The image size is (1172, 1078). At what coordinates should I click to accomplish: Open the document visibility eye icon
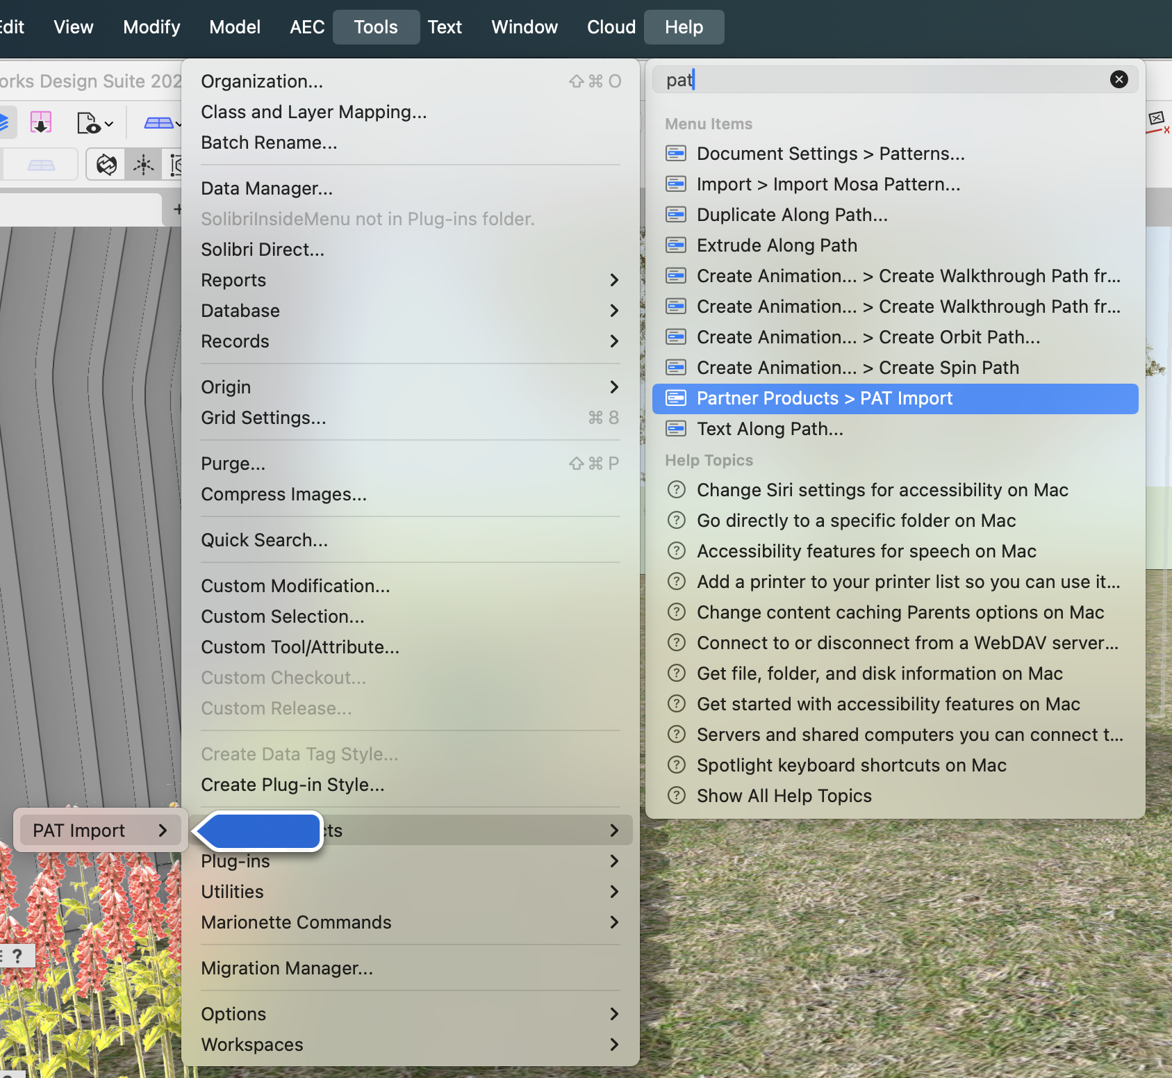[89, 124]
